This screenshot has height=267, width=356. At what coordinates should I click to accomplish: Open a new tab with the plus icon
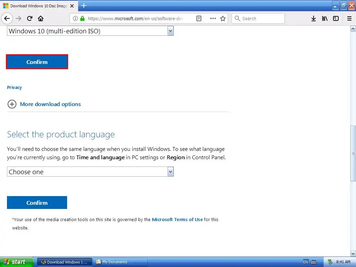(83, 6)
